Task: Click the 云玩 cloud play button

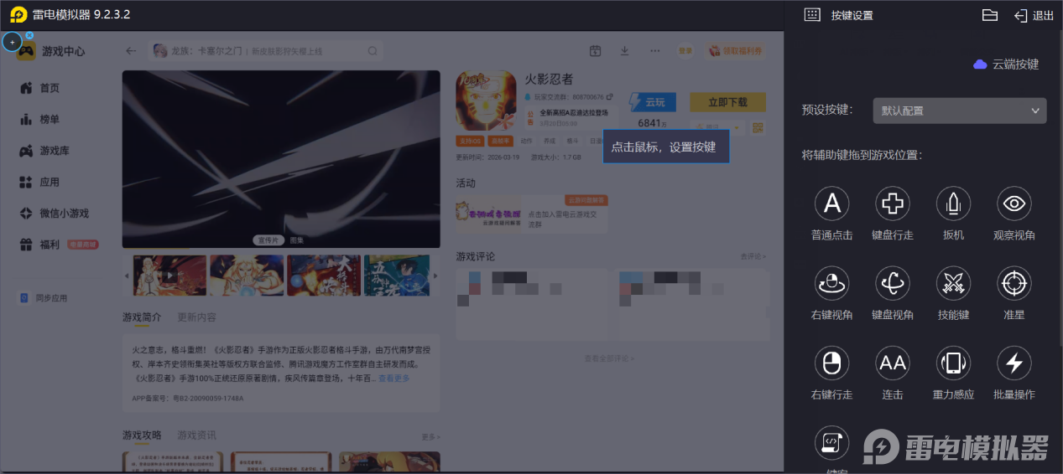Action: [653, 102]
